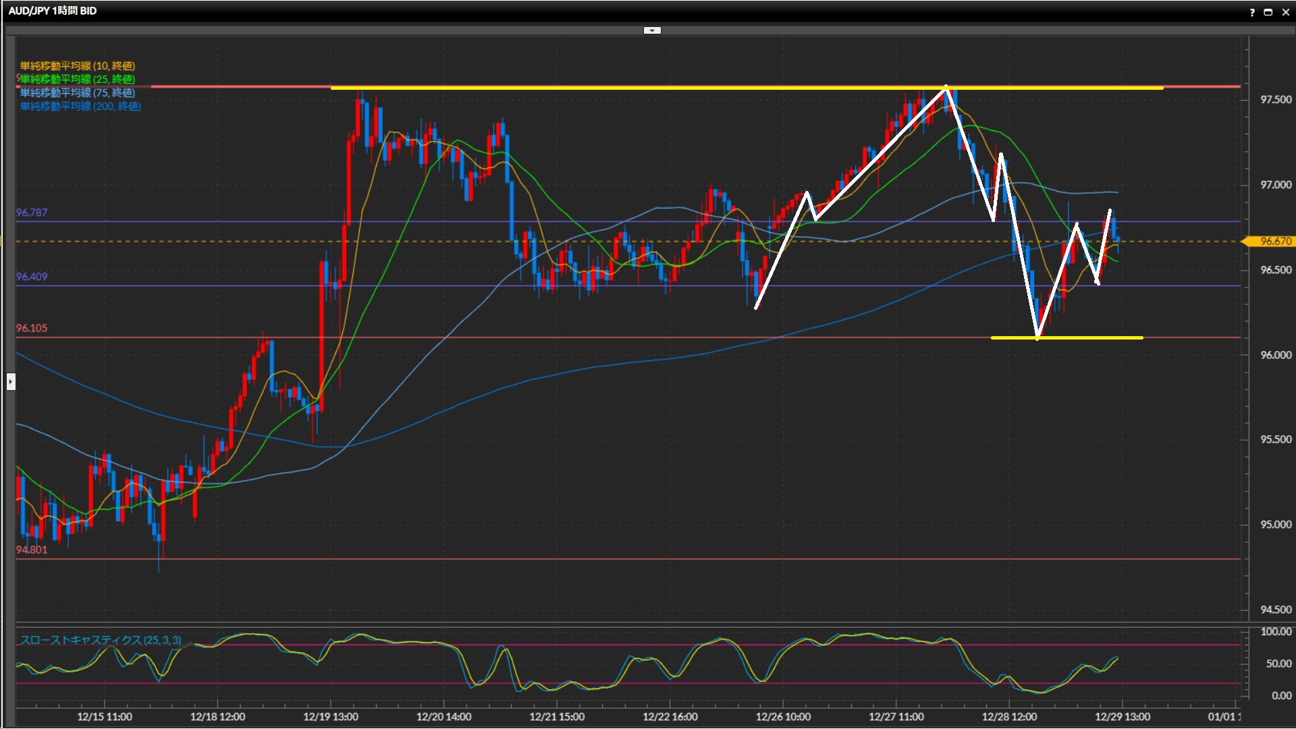Select the SMA (75, 終値) indicator label

tap(78, 92)
